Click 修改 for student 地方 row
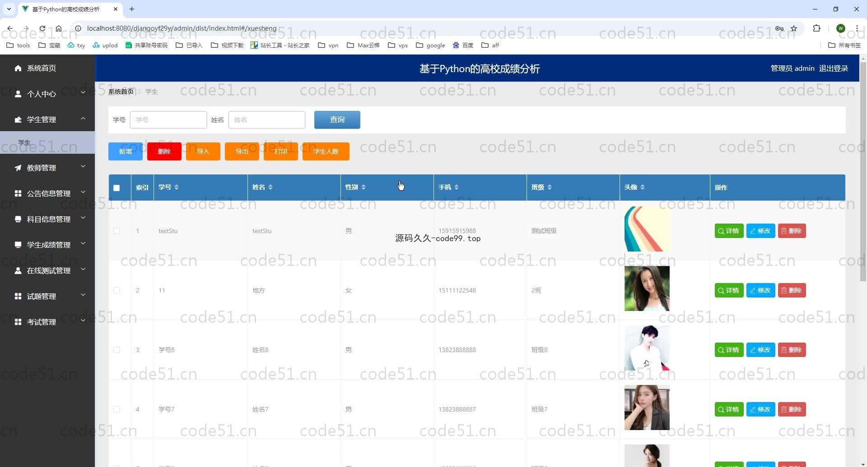 coord(761,290)
